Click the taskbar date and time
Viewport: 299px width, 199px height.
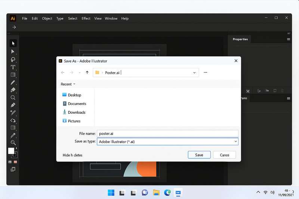[x=286, y=193]
